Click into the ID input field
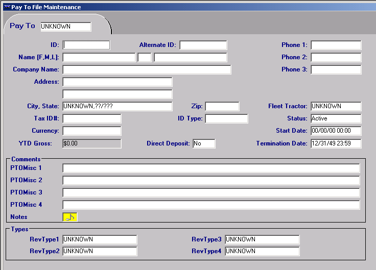This screenshot has height=270, width=376. tap(86, 45)
